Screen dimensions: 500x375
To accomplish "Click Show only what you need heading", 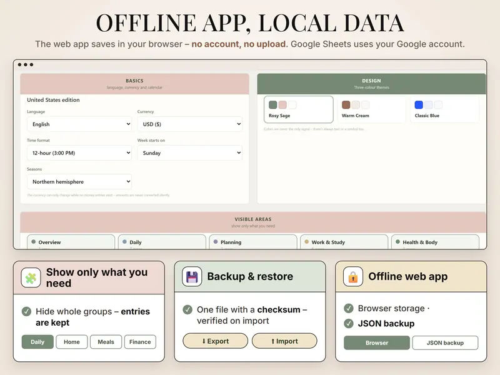I will [97, 277].
